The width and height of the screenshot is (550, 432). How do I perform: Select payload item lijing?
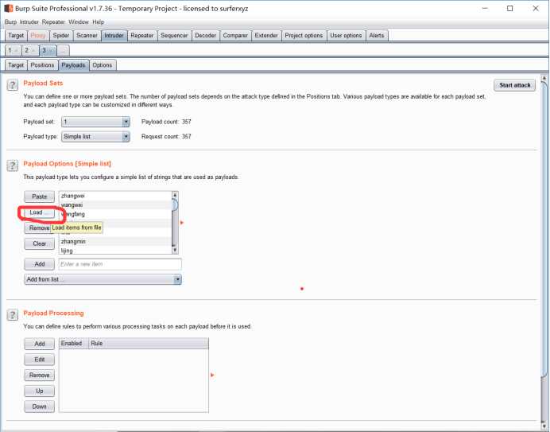tap(115, 251)
